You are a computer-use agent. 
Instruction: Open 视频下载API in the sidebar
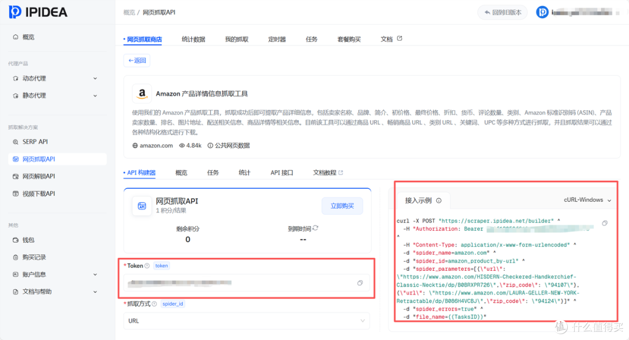coord(38,194)
